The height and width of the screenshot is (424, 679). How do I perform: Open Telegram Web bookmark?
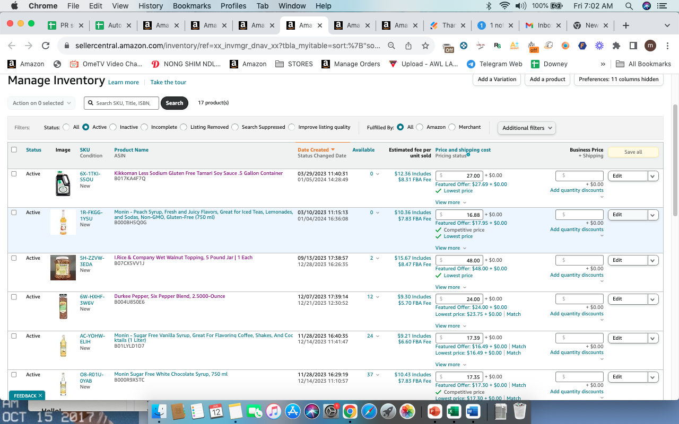[x=494, y=64]
